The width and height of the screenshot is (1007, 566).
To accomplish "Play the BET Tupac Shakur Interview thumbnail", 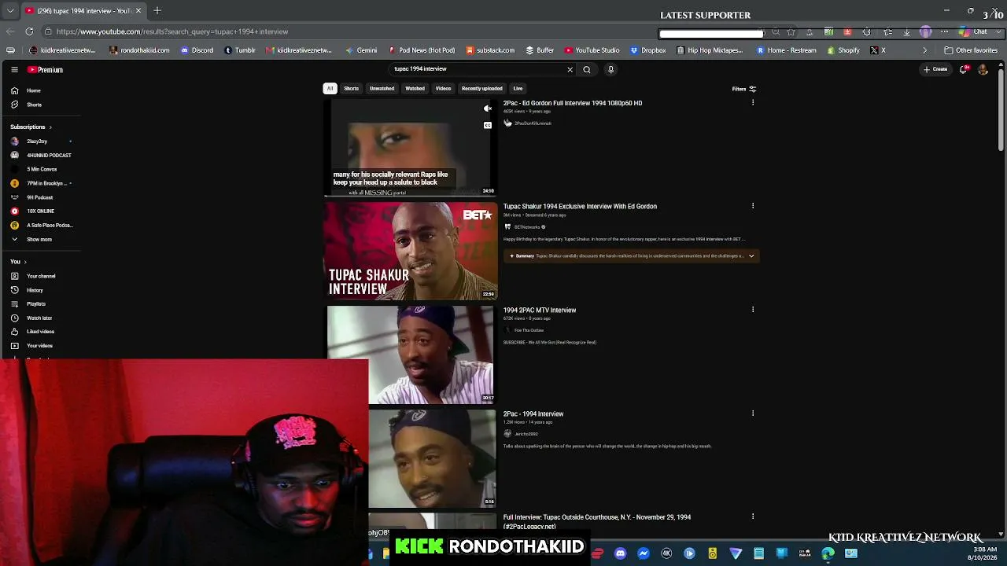I will [x=411, y=251].
